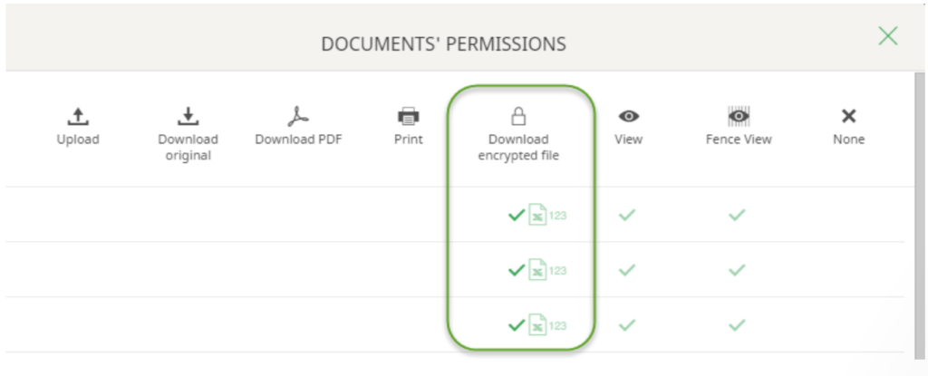Select the View eye icon

(x=629, y=117)
